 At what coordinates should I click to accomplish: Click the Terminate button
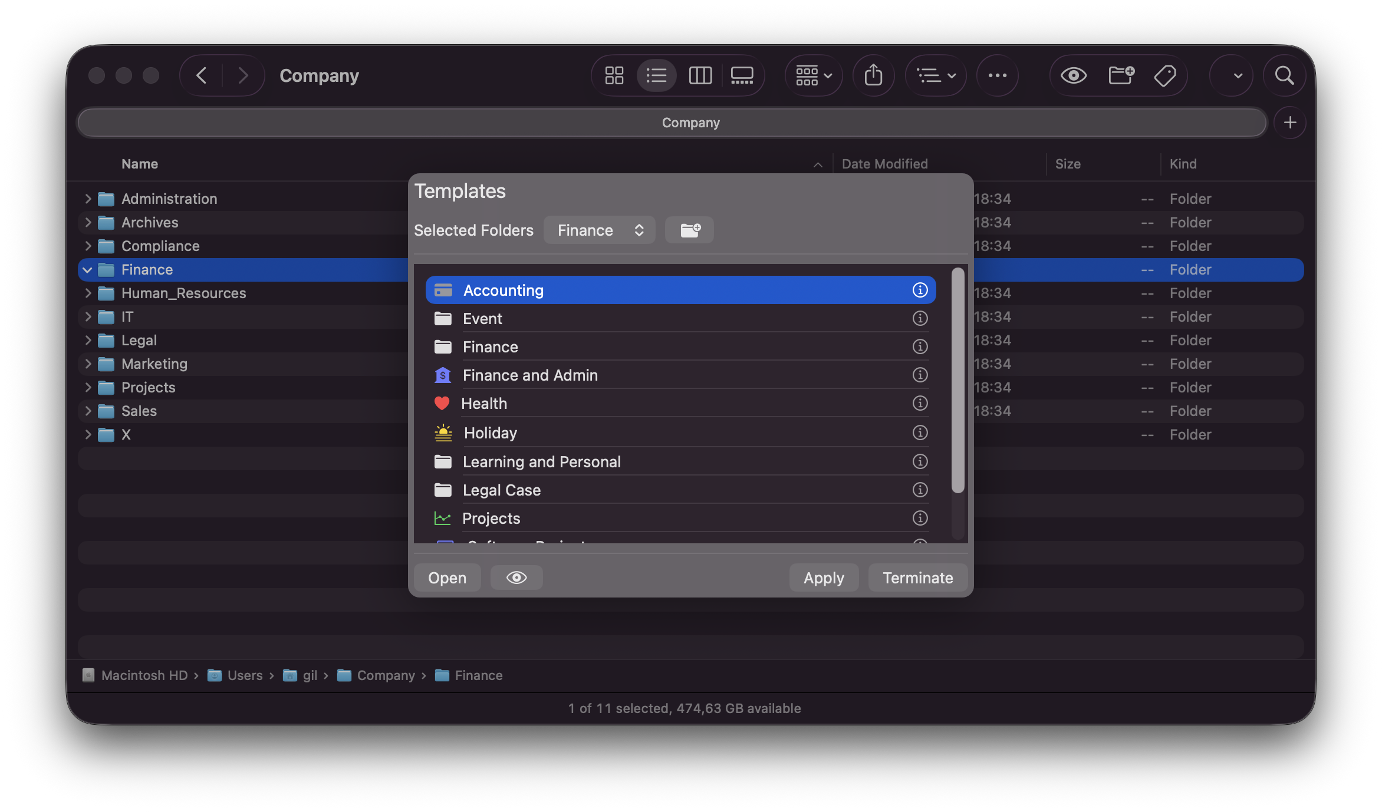917,577
